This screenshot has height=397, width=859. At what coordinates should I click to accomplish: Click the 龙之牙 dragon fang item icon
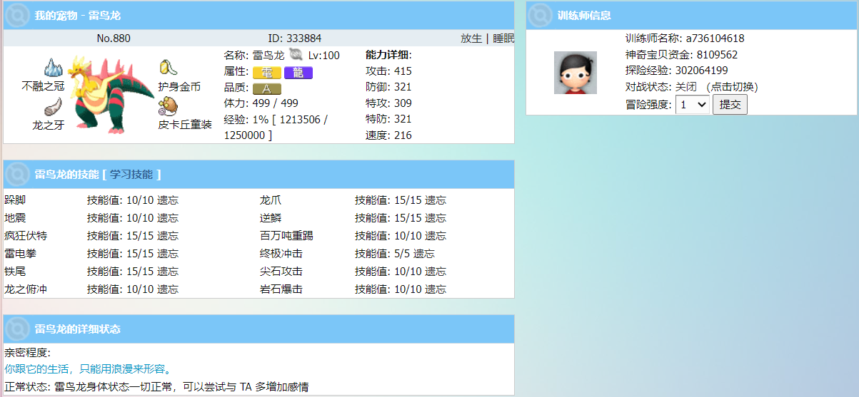53,107
